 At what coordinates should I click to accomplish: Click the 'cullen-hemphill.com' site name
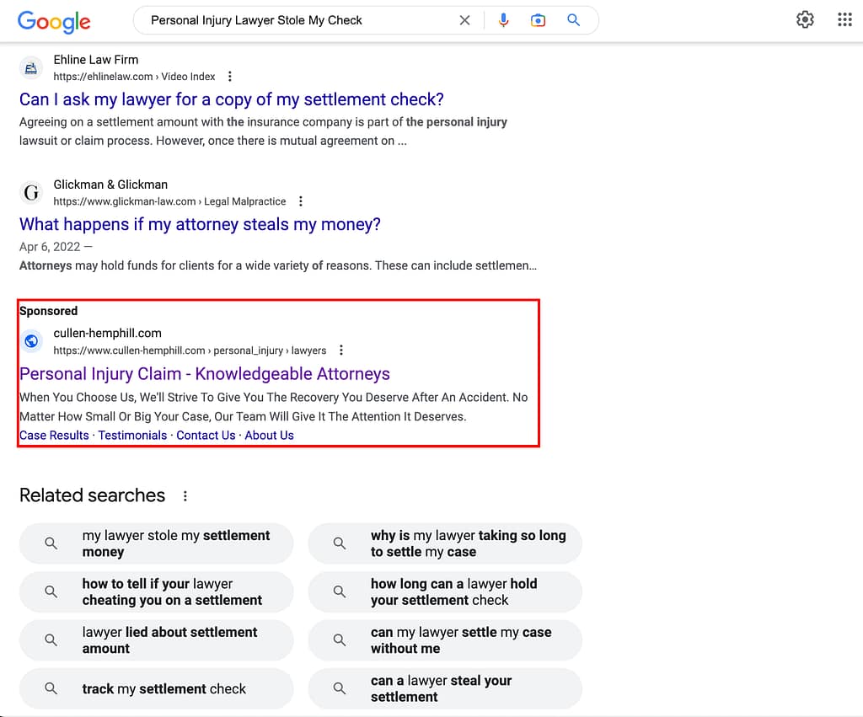(x=107, y=333)
